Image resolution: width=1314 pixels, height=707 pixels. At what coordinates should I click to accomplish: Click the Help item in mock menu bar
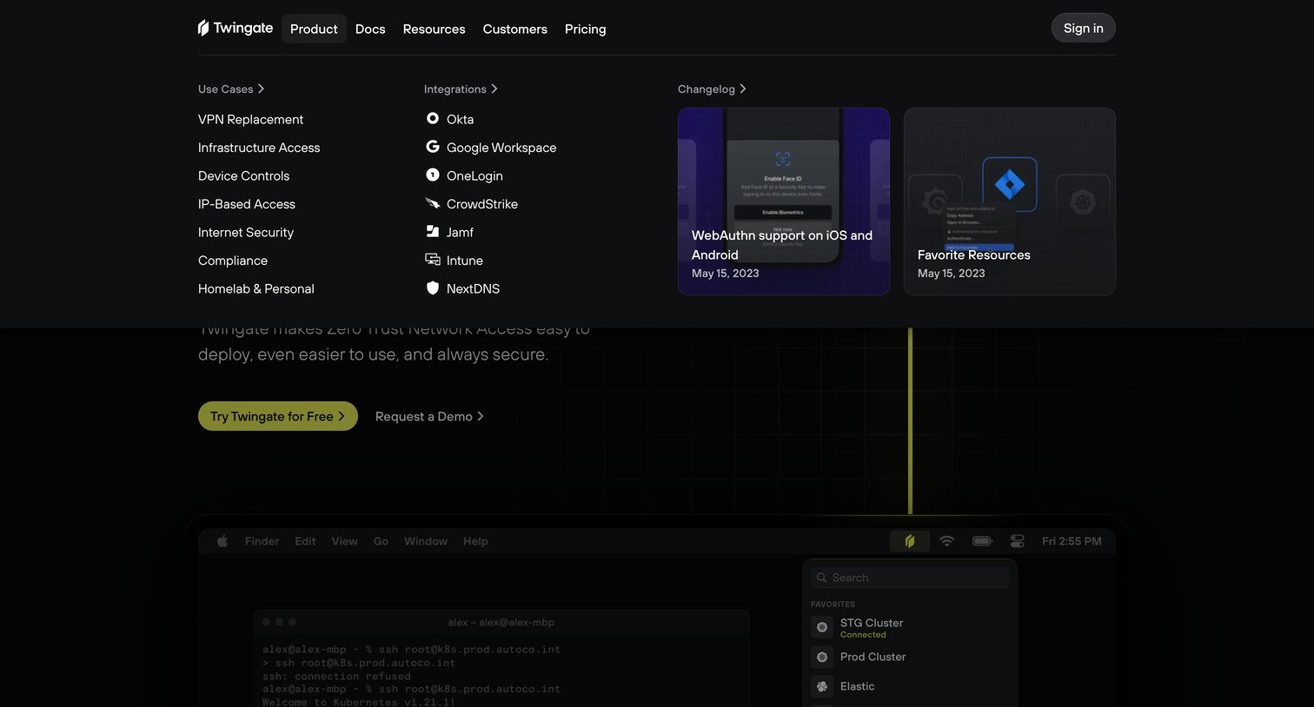(x=475, y=541)
